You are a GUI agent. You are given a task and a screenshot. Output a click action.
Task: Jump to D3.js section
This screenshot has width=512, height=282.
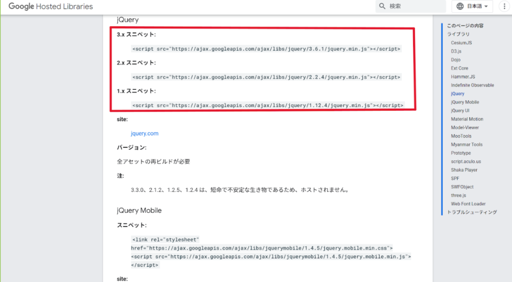456,51
